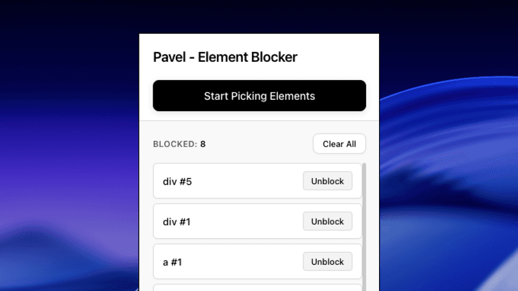Viewport: 518px width, 291px height.
Task: Click the Start Picking Elements button
Action: pos(259,96)
